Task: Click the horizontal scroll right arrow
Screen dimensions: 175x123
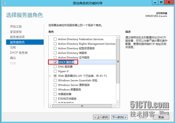Action: tap(114, 106)
